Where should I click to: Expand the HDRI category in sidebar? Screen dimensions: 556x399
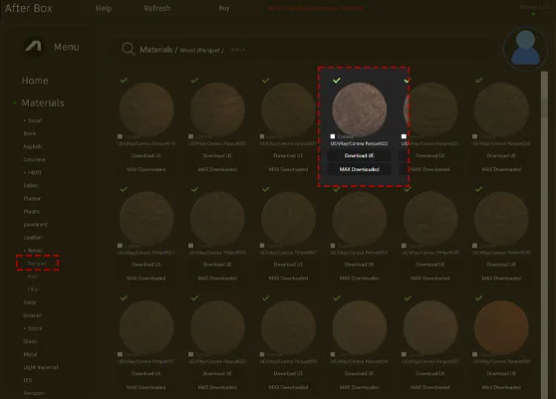click(32, 172)
